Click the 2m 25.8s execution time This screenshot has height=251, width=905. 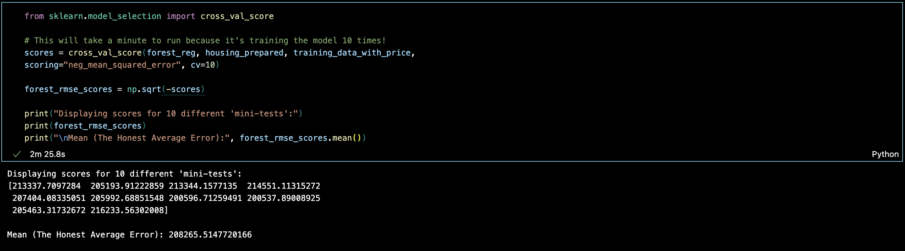(x=47, y=154)
